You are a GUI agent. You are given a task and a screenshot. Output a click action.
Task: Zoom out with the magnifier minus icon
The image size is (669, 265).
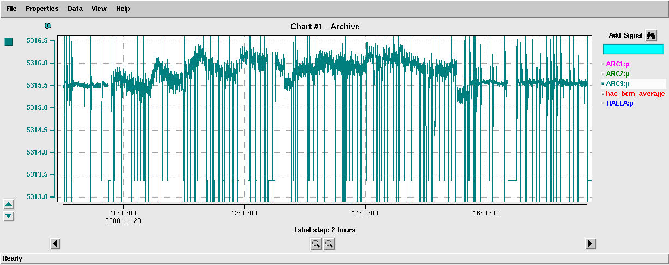329,244
